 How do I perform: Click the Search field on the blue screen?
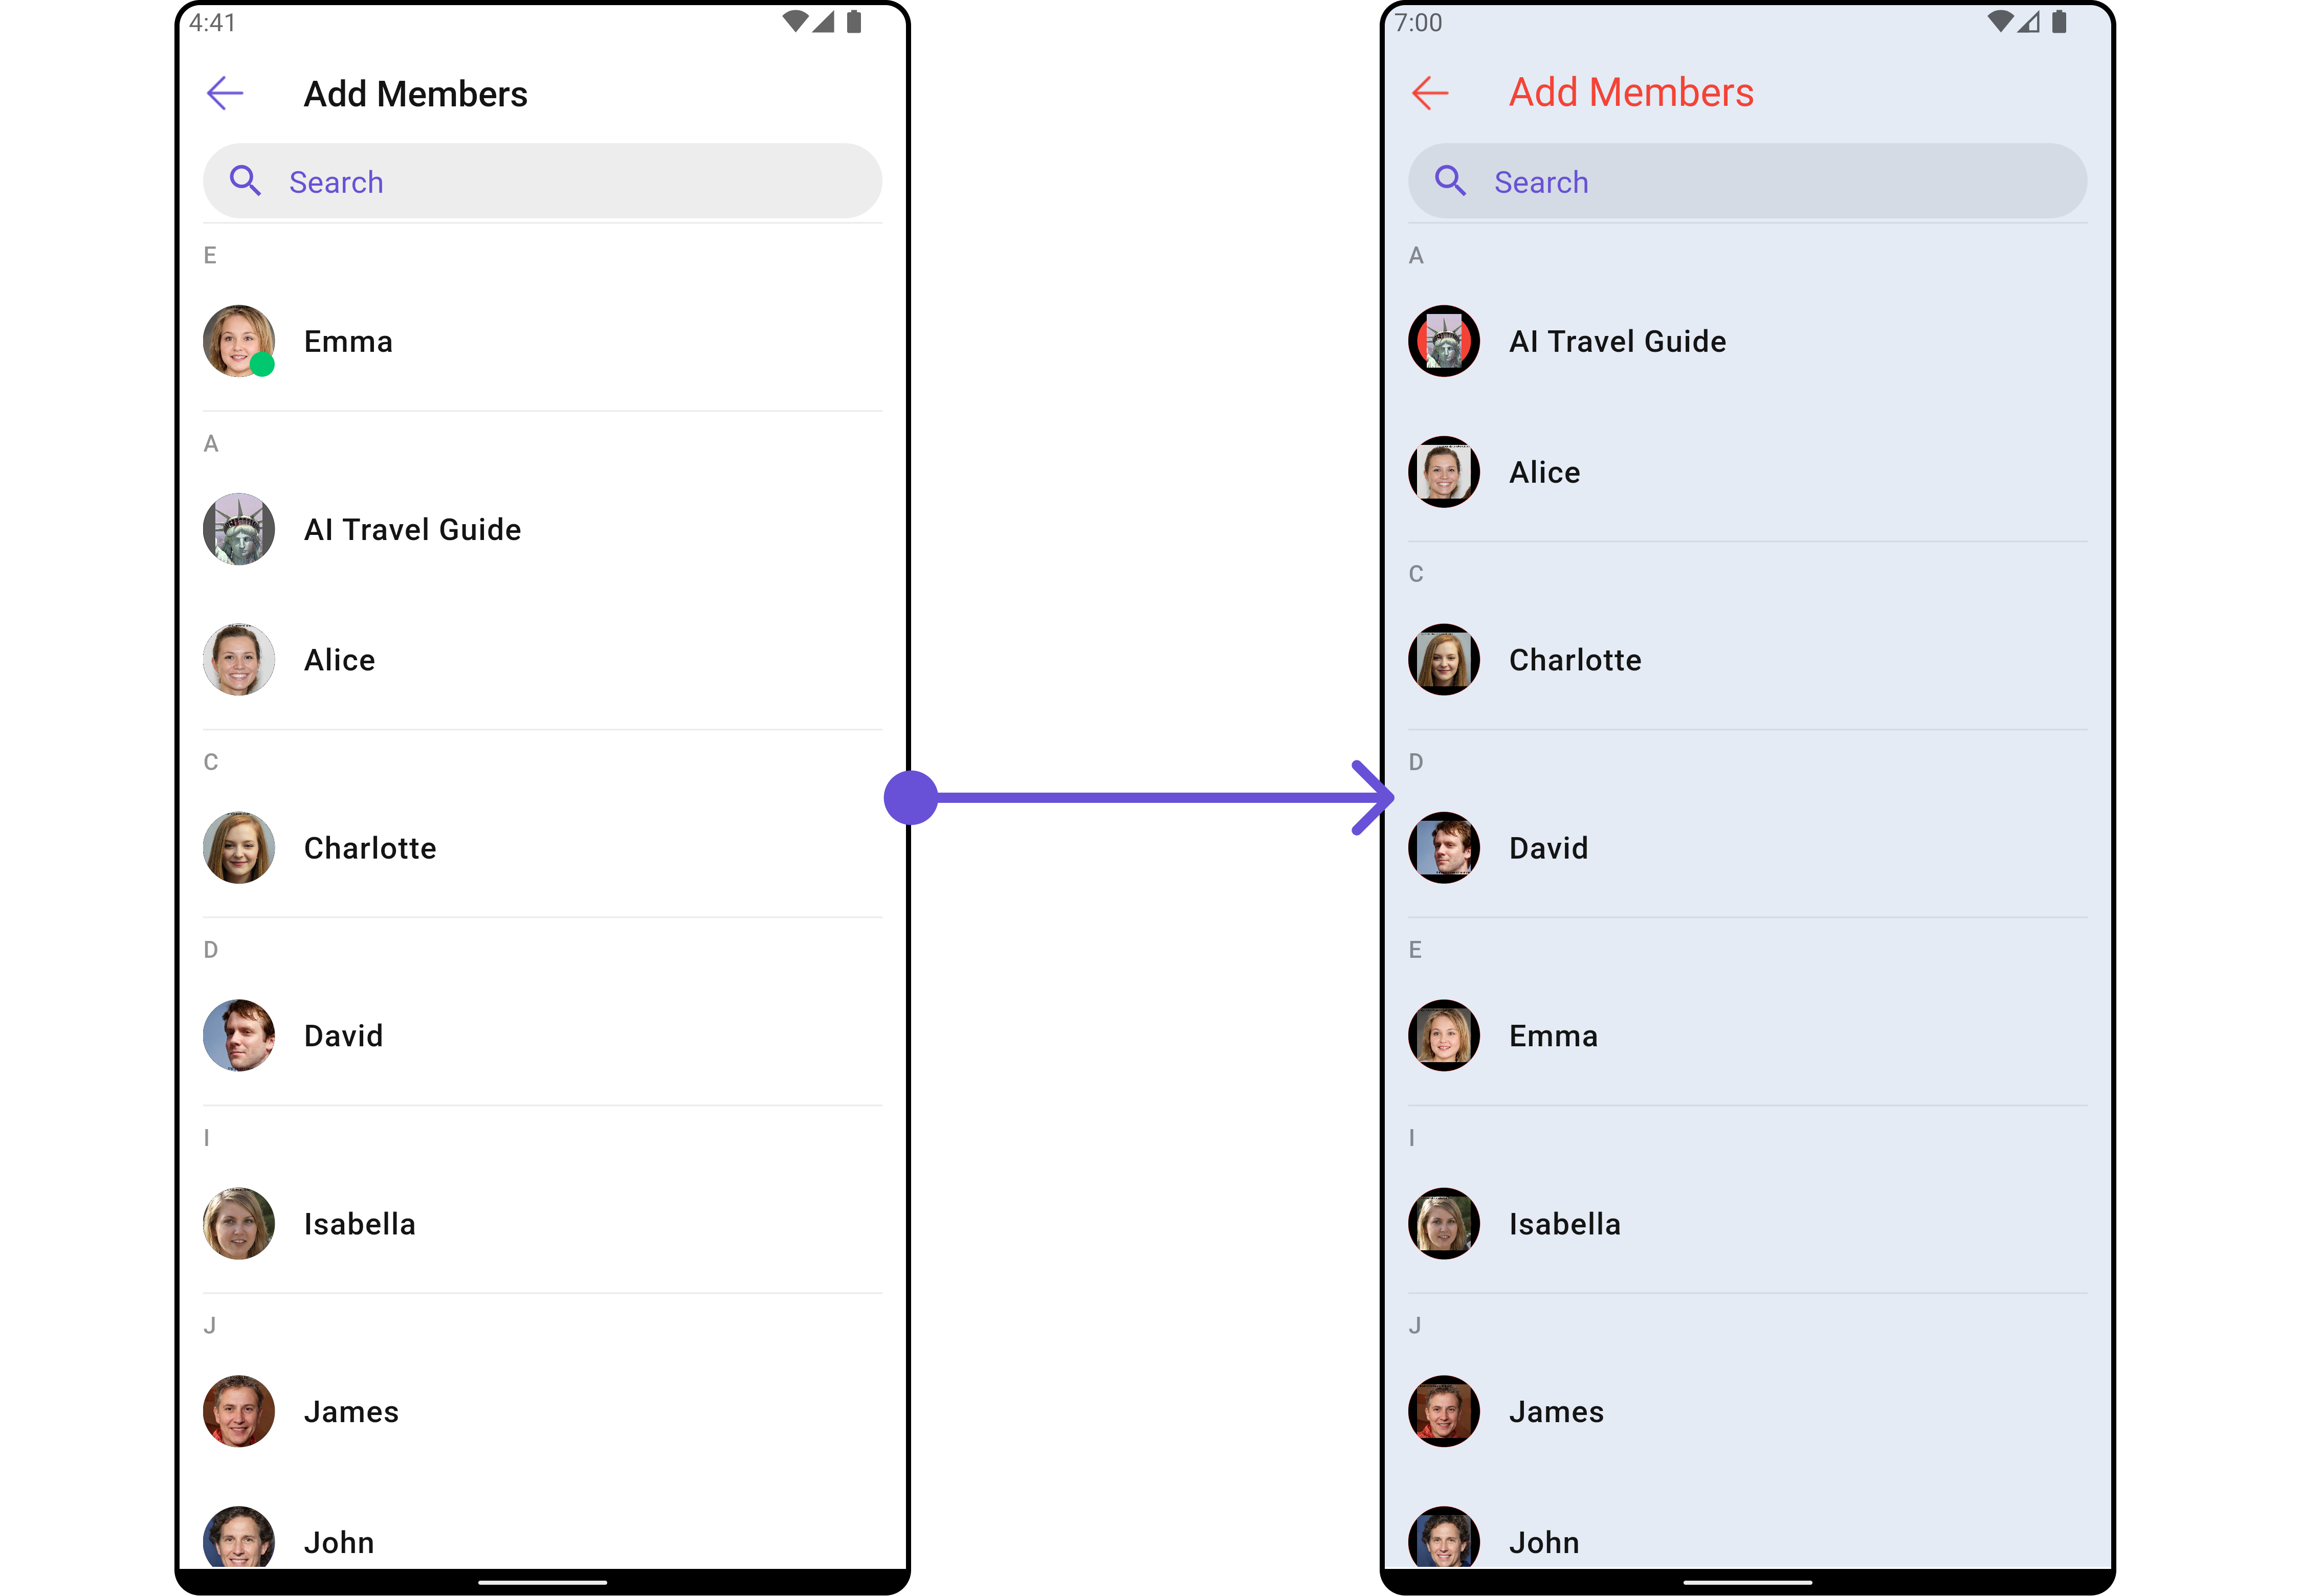click(1747, 181)
